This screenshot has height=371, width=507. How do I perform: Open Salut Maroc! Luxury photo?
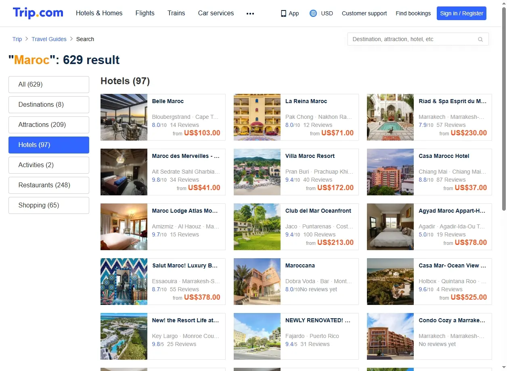click(124, 282)
